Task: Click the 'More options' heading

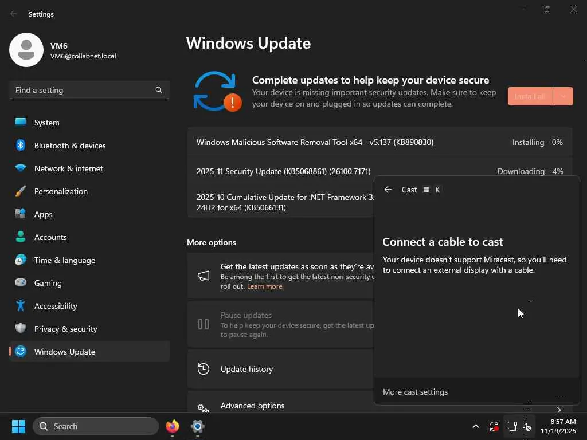Action: point(212,242)
